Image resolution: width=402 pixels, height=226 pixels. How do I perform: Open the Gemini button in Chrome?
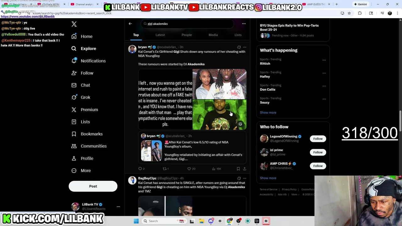pos(360,4)
